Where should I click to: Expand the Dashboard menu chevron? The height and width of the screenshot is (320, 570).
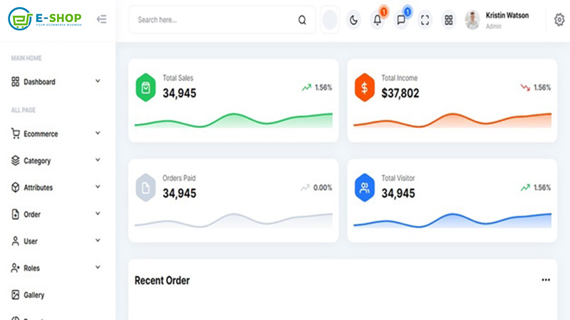tap(98, 81)
